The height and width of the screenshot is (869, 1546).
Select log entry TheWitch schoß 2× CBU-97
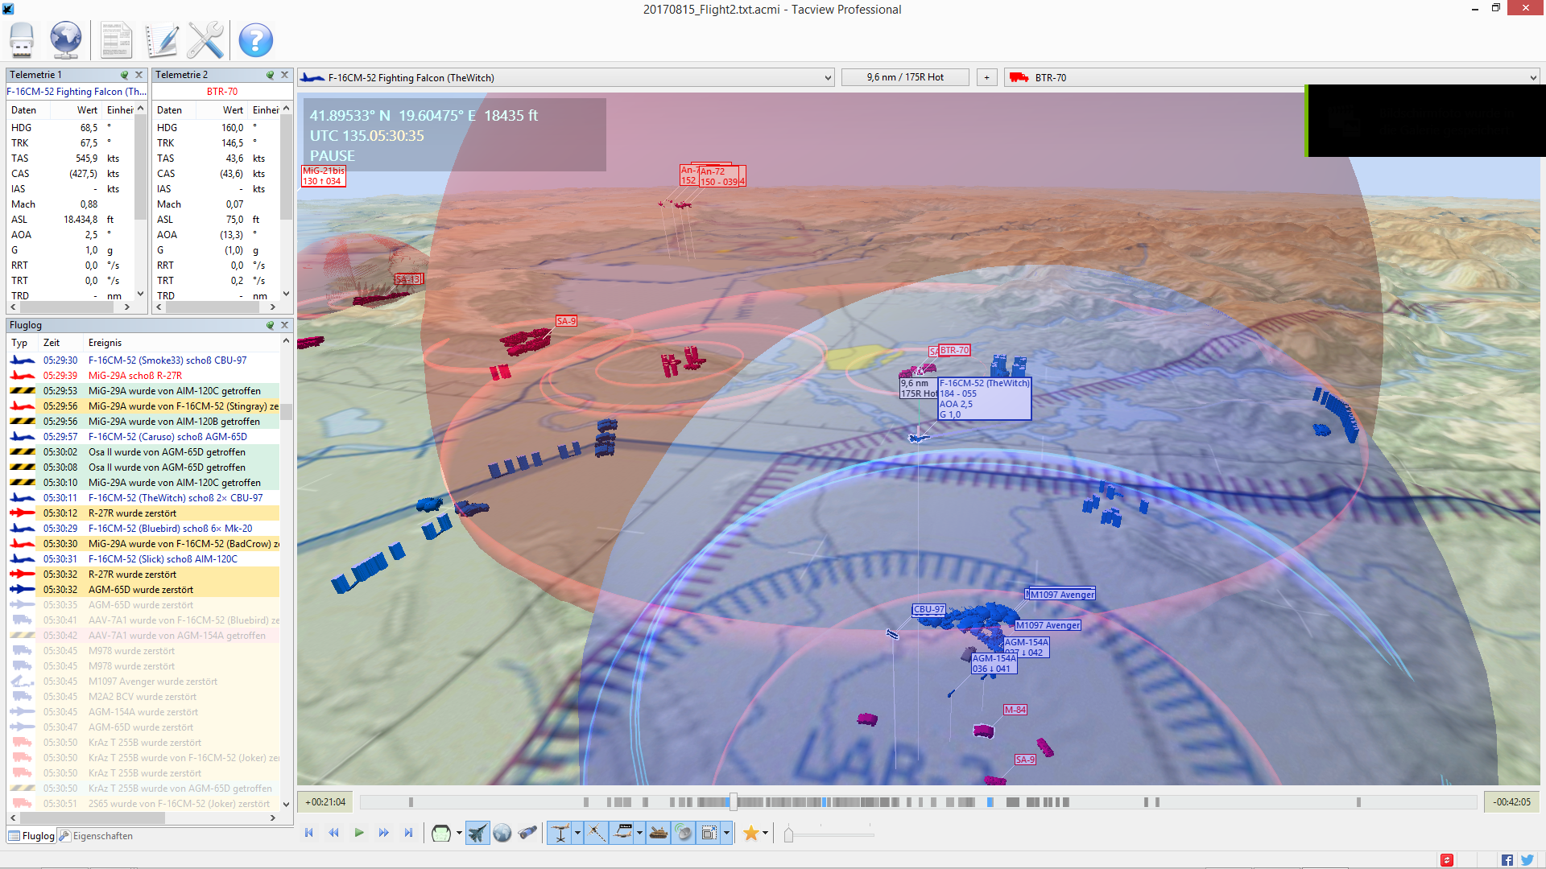pyautogui.click(x=143, y=498)
